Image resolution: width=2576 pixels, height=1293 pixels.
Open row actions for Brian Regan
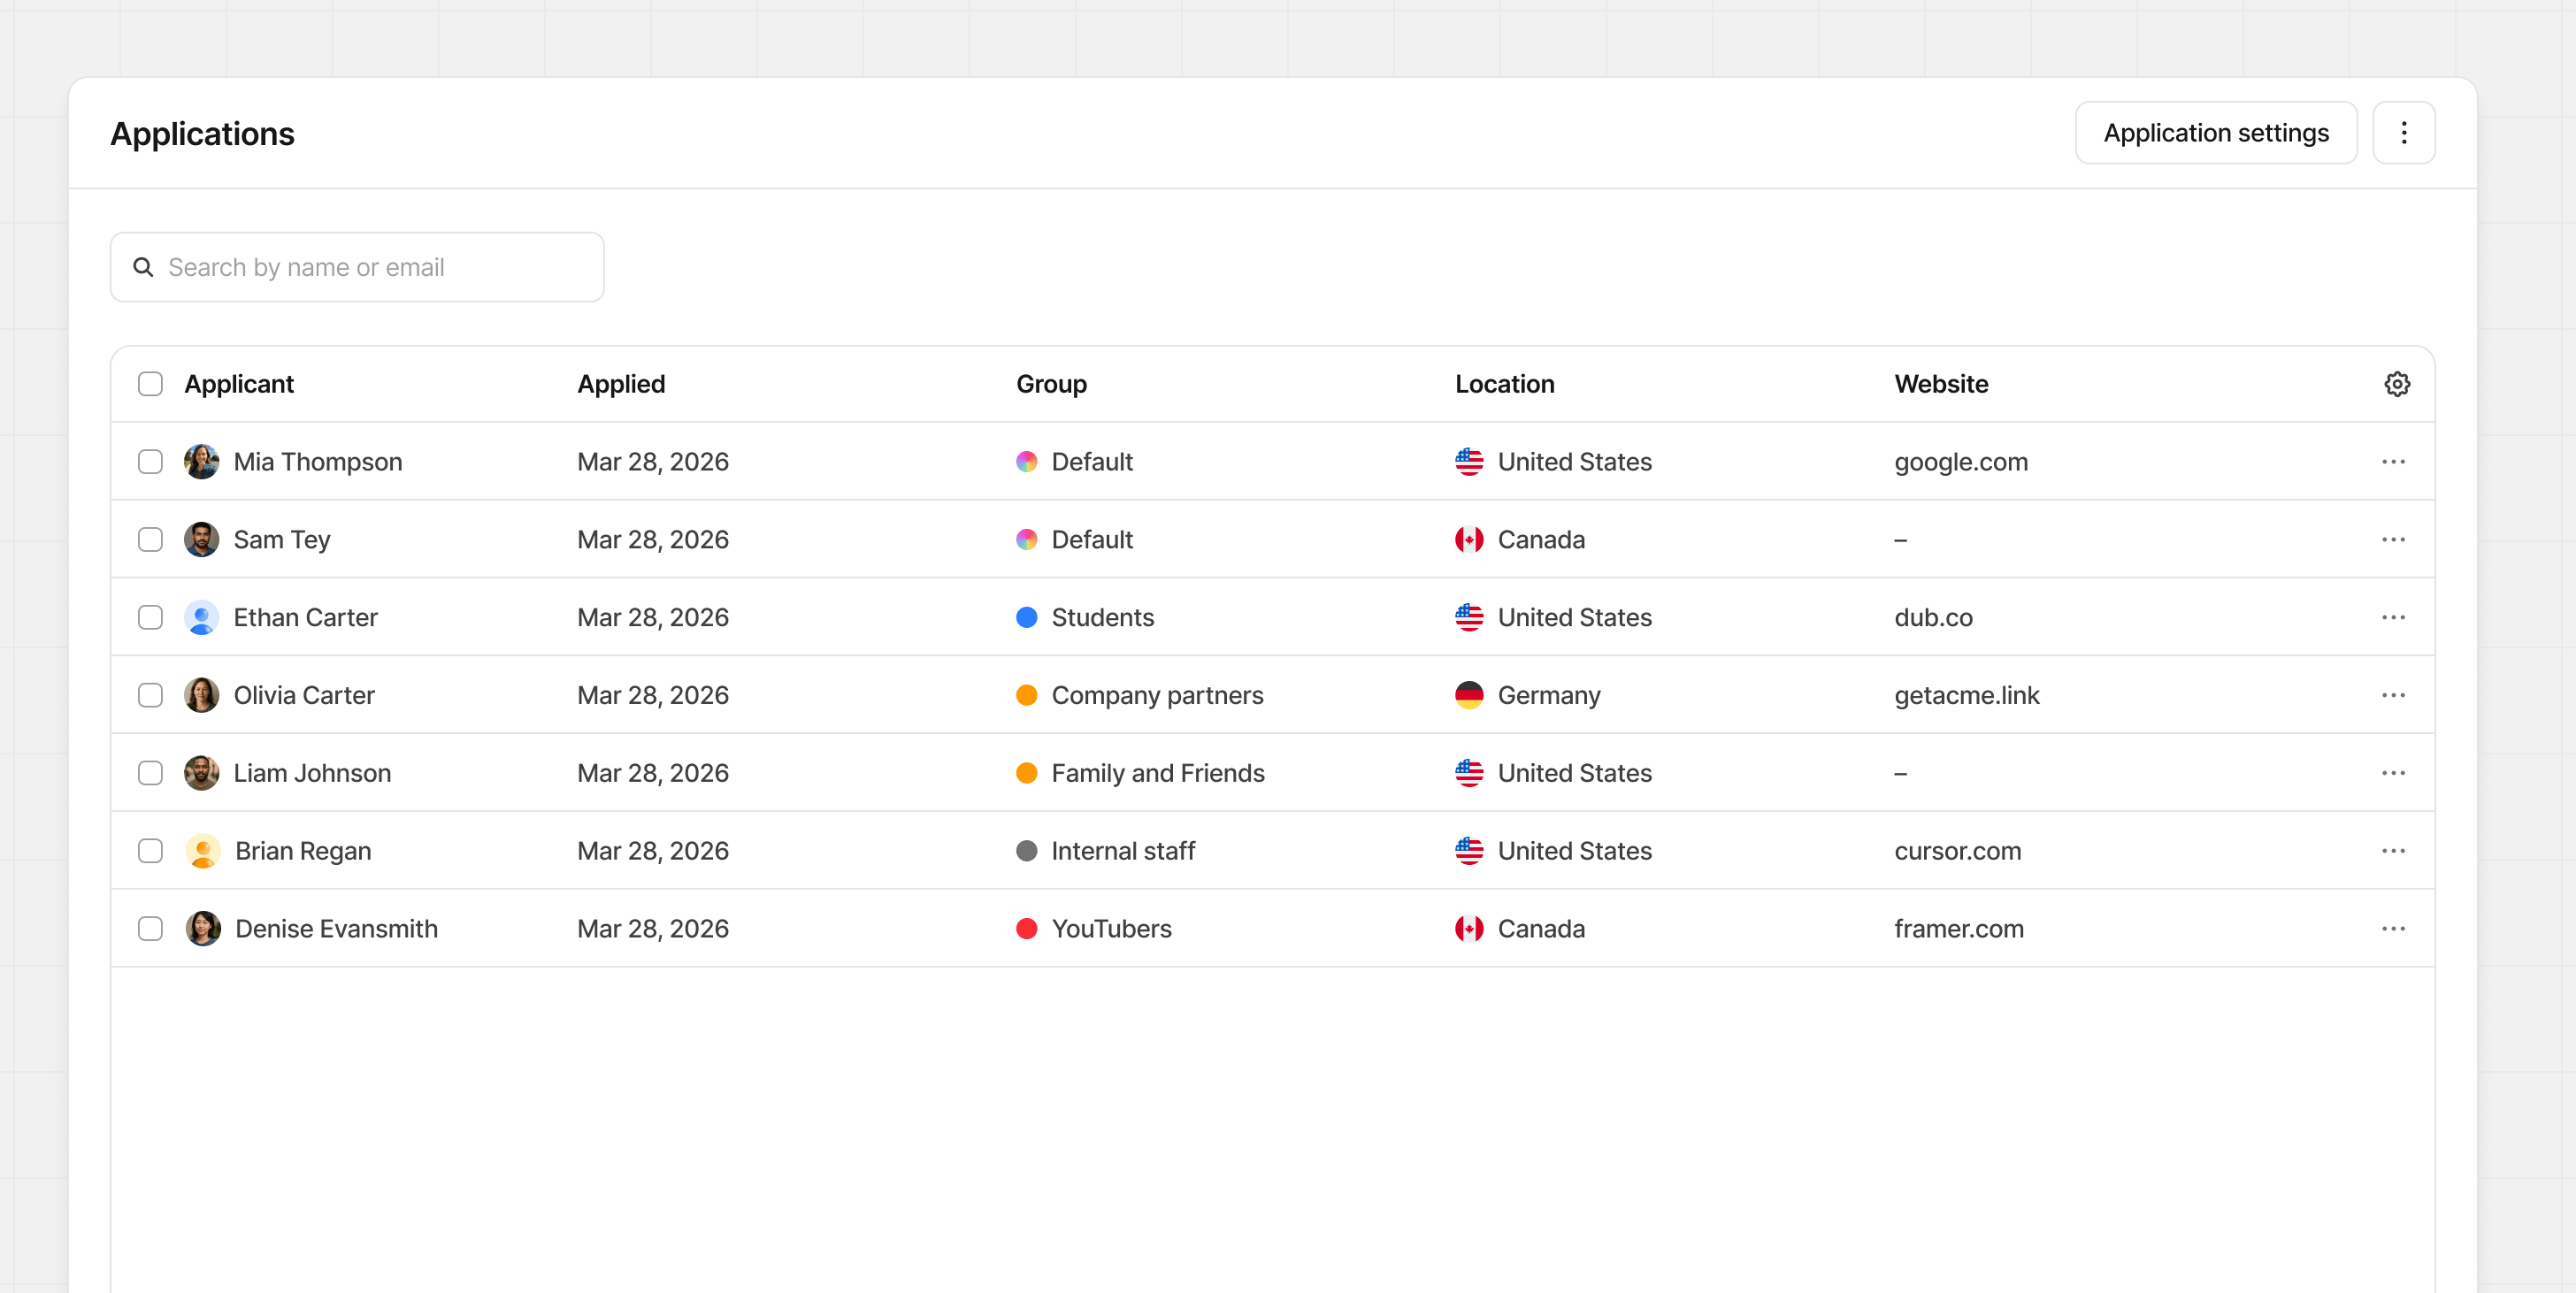pos(2393,851)
